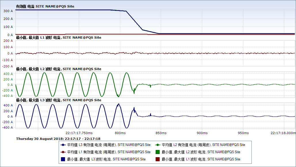
Task: Click the Thursday 30 August 2018 date range
Action: click(x=58, y=139)
